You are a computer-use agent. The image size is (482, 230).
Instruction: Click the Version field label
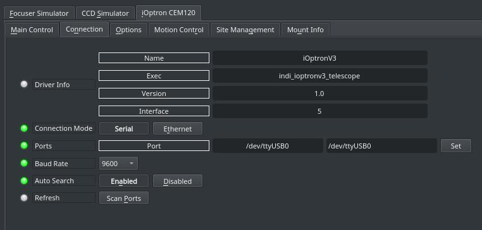tap(154, 94)
